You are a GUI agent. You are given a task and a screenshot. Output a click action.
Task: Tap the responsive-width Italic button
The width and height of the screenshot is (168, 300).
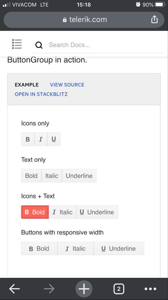click(75, 248)
